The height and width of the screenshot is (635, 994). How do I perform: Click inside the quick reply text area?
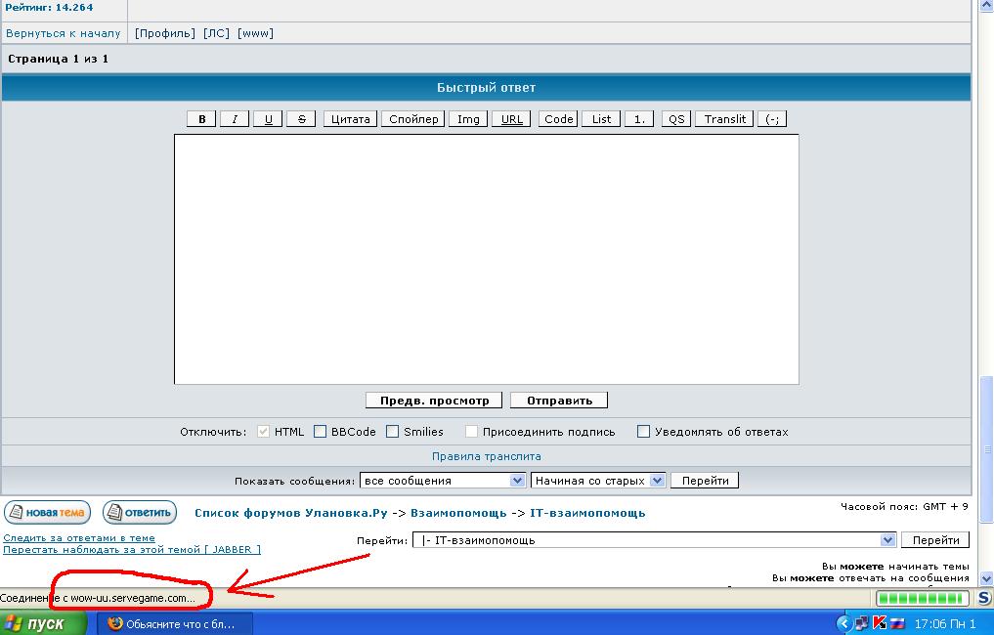[x=486, y=259]
